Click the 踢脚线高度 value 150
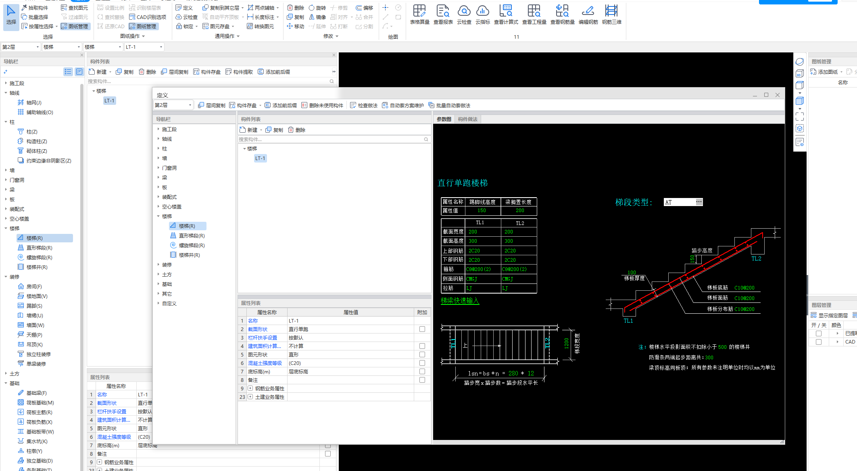The width and height of the screenshot is (857, 471). point(482,210)
